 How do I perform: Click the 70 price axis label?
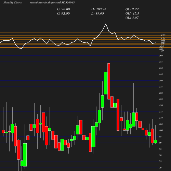160,168
